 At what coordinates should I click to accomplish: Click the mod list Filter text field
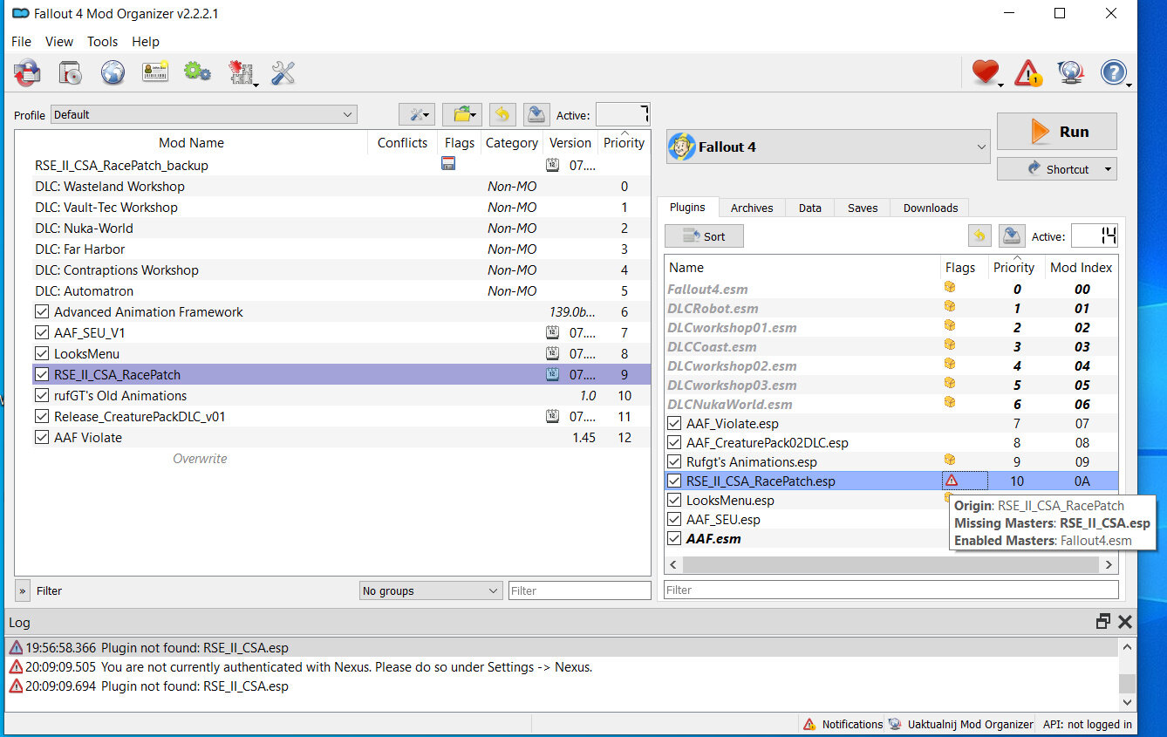580,590
